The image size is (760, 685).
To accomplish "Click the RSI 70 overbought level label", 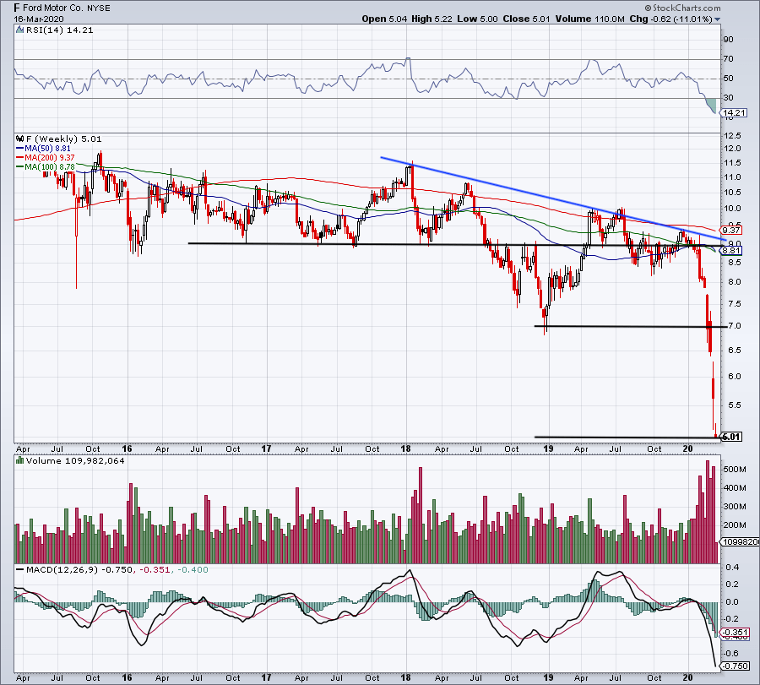I will (x=729, y=59).
